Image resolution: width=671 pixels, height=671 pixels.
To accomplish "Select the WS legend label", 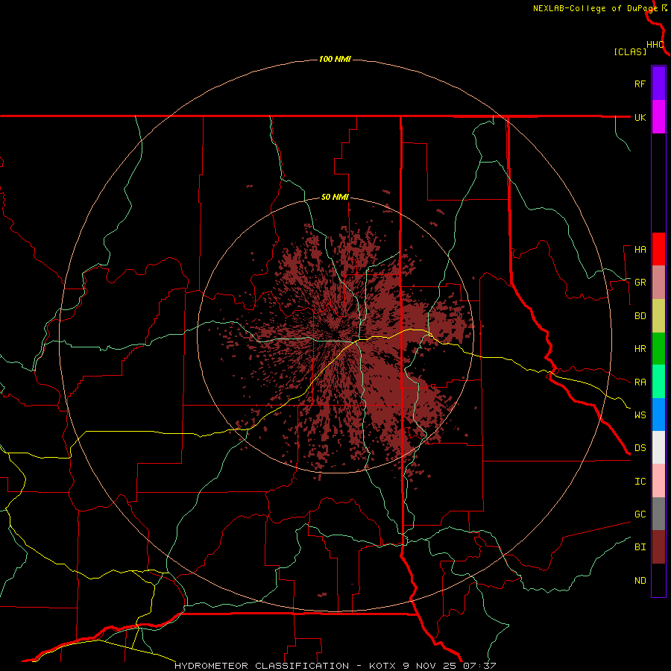I will pyautogui.click(x=640, y=415).
